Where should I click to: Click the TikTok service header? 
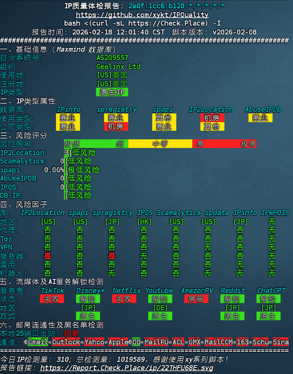(x=52, y=290)
